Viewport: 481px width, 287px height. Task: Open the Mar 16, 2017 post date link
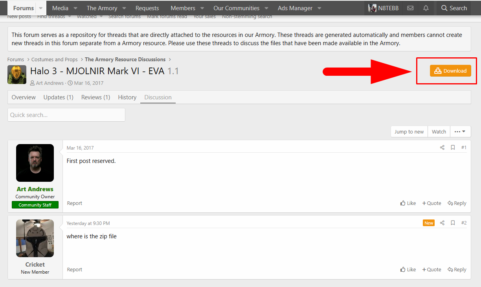tap(80, 148)
